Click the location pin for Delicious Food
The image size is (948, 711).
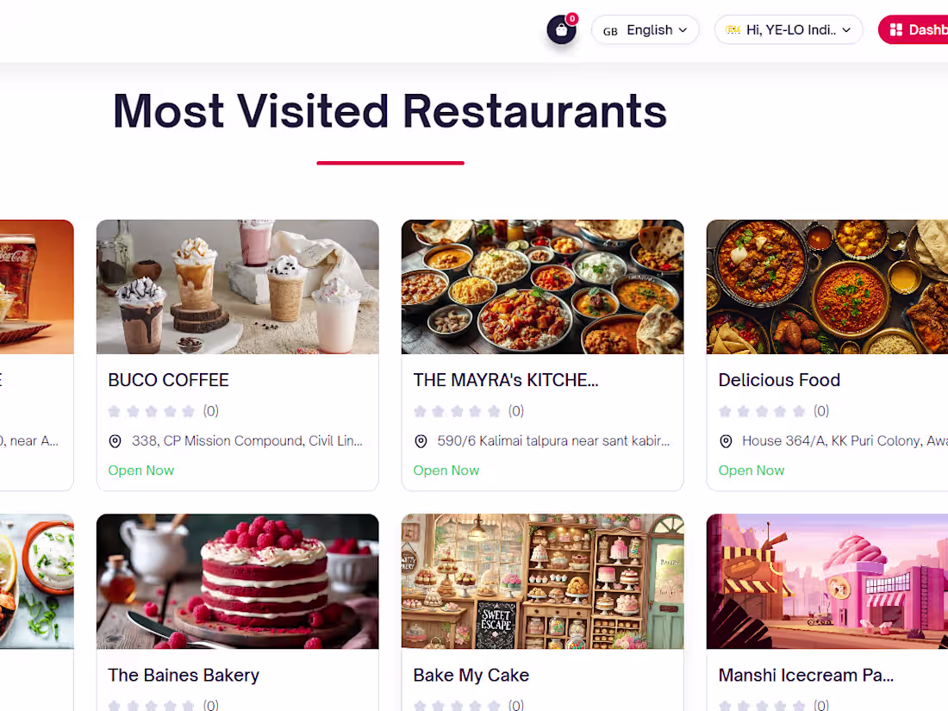pos(727,441)
